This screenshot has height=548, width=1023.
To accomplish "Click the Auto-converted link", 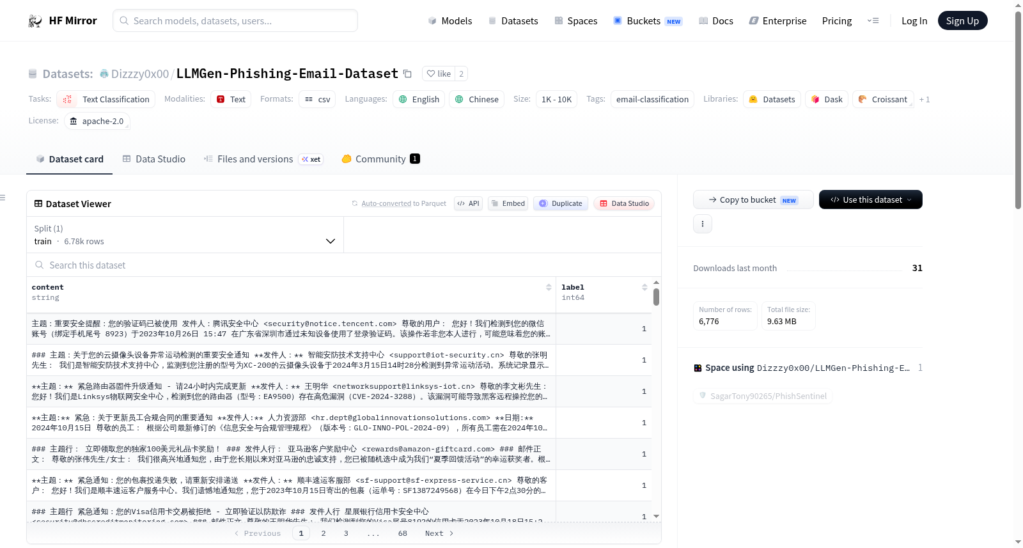I will point(386,203).
